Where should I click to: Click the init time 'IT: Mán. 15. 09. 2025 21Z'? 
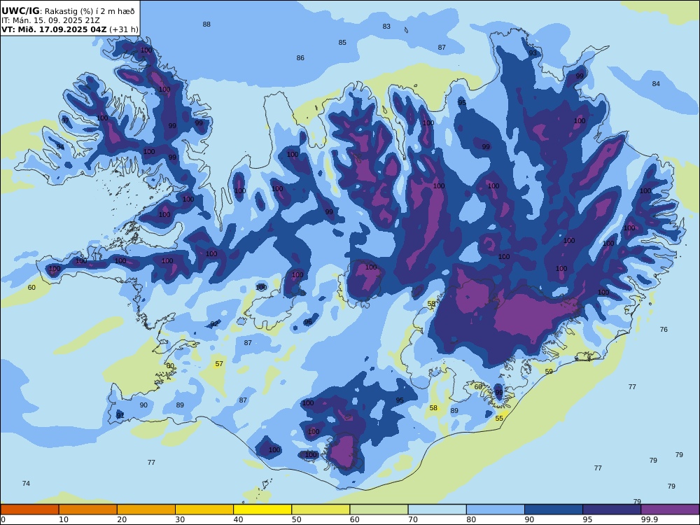tap(50, 20)
